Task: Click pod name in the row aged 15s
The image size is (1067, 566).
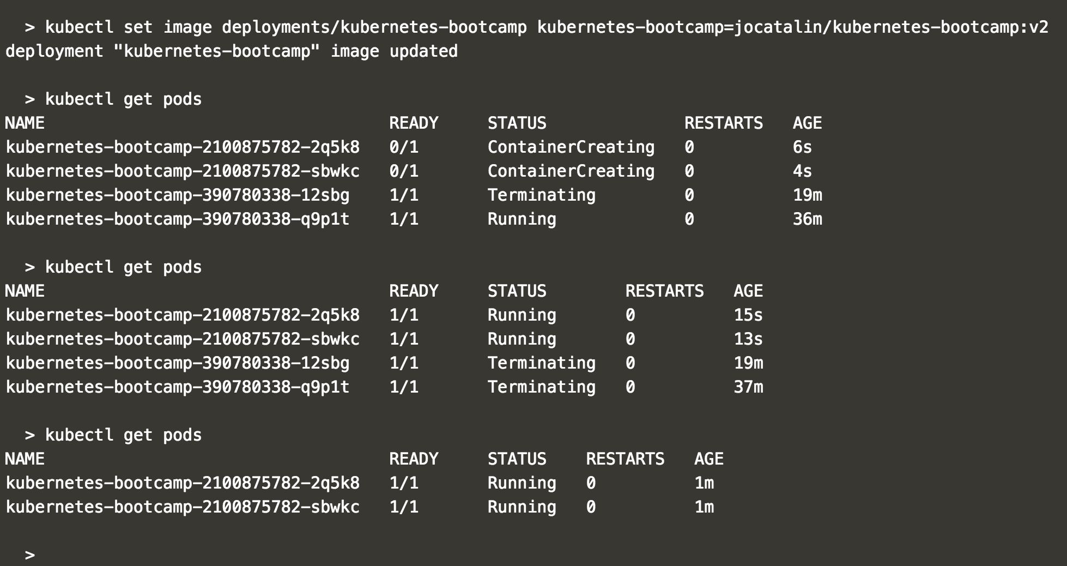Action: tap(183, 315)
